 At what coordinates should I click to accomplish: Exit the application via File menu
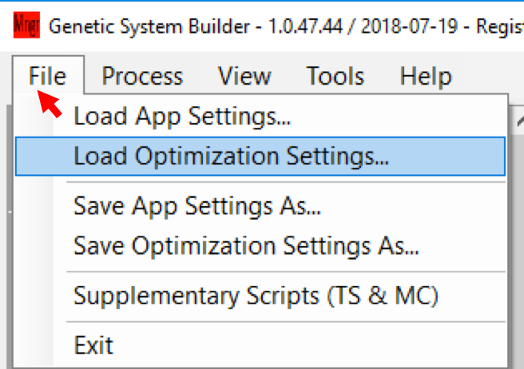[93, 346]
